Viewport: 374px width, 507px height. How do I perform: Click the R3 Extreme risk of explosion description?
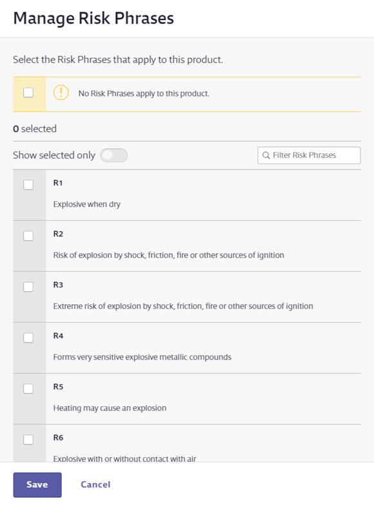183,306
